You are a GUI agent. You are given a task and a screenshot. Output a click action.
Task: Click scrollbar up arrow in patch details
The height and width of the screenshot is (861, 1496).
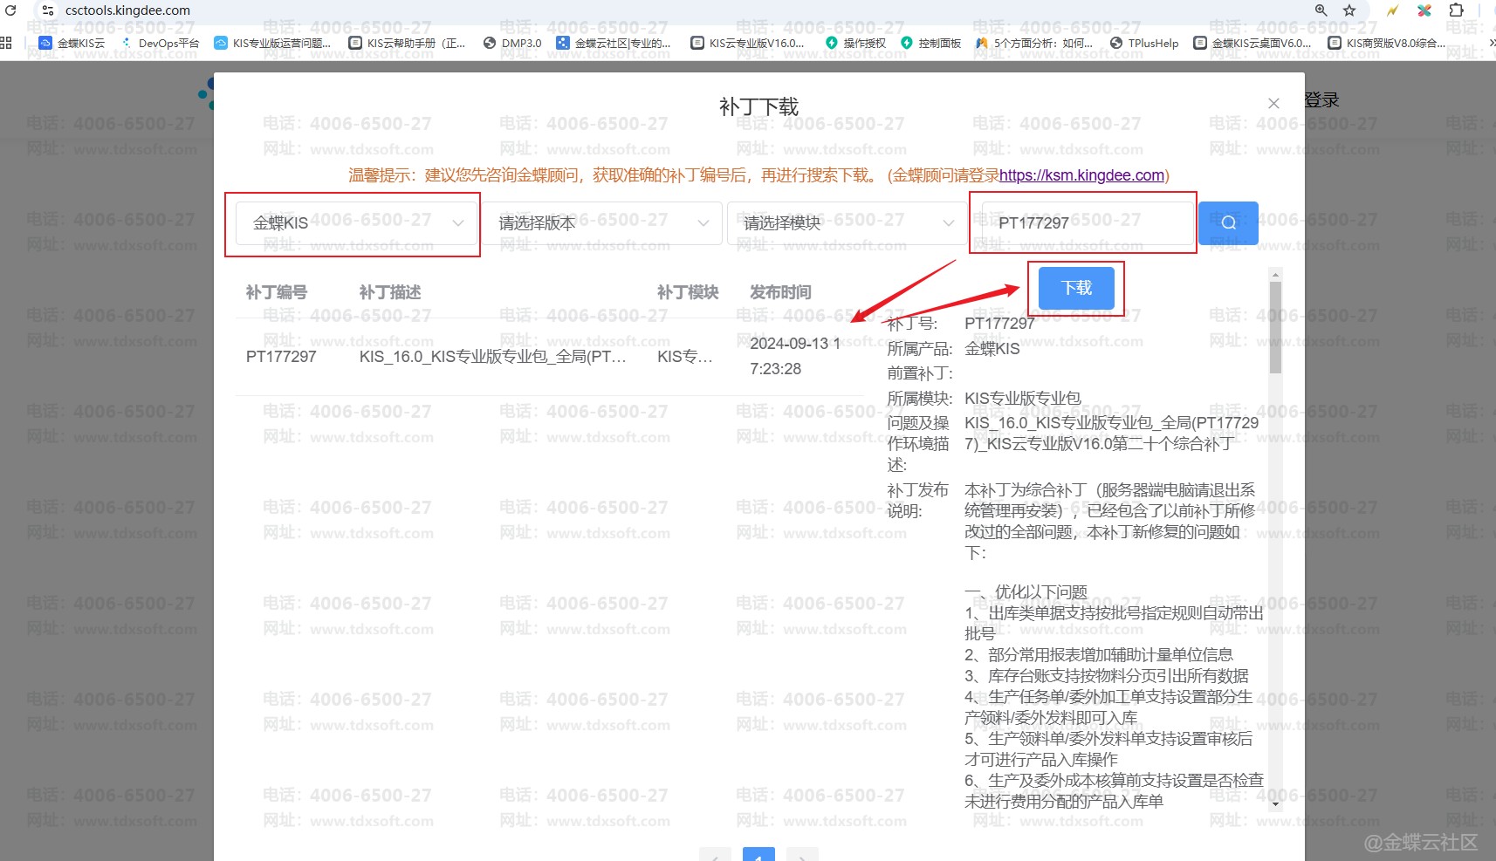pos(1275,275)
